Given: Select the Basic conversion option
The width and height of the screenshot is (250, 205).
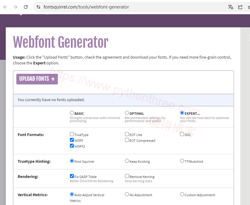Looking at the screenshot, I should (x=72, y=113).
